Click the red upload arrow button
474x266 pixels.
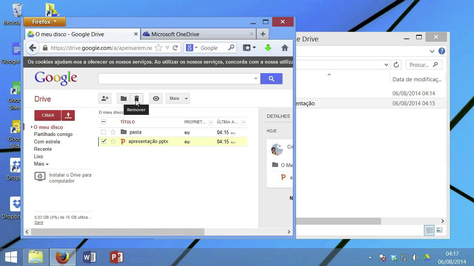click(x=68, y=115)
